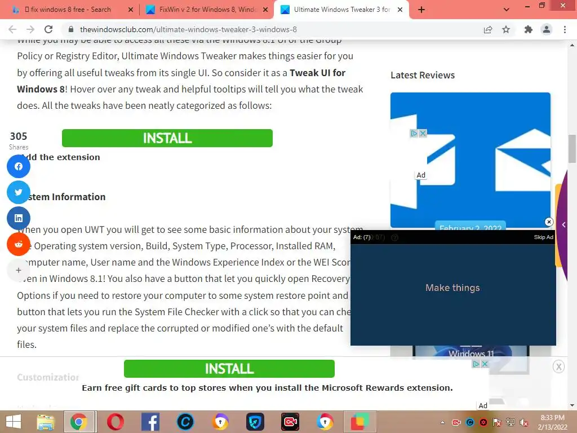This screenshot has height=433, width=577.
Task: Open the shield security app in taskbar
Action: click(x=255, y=422)
